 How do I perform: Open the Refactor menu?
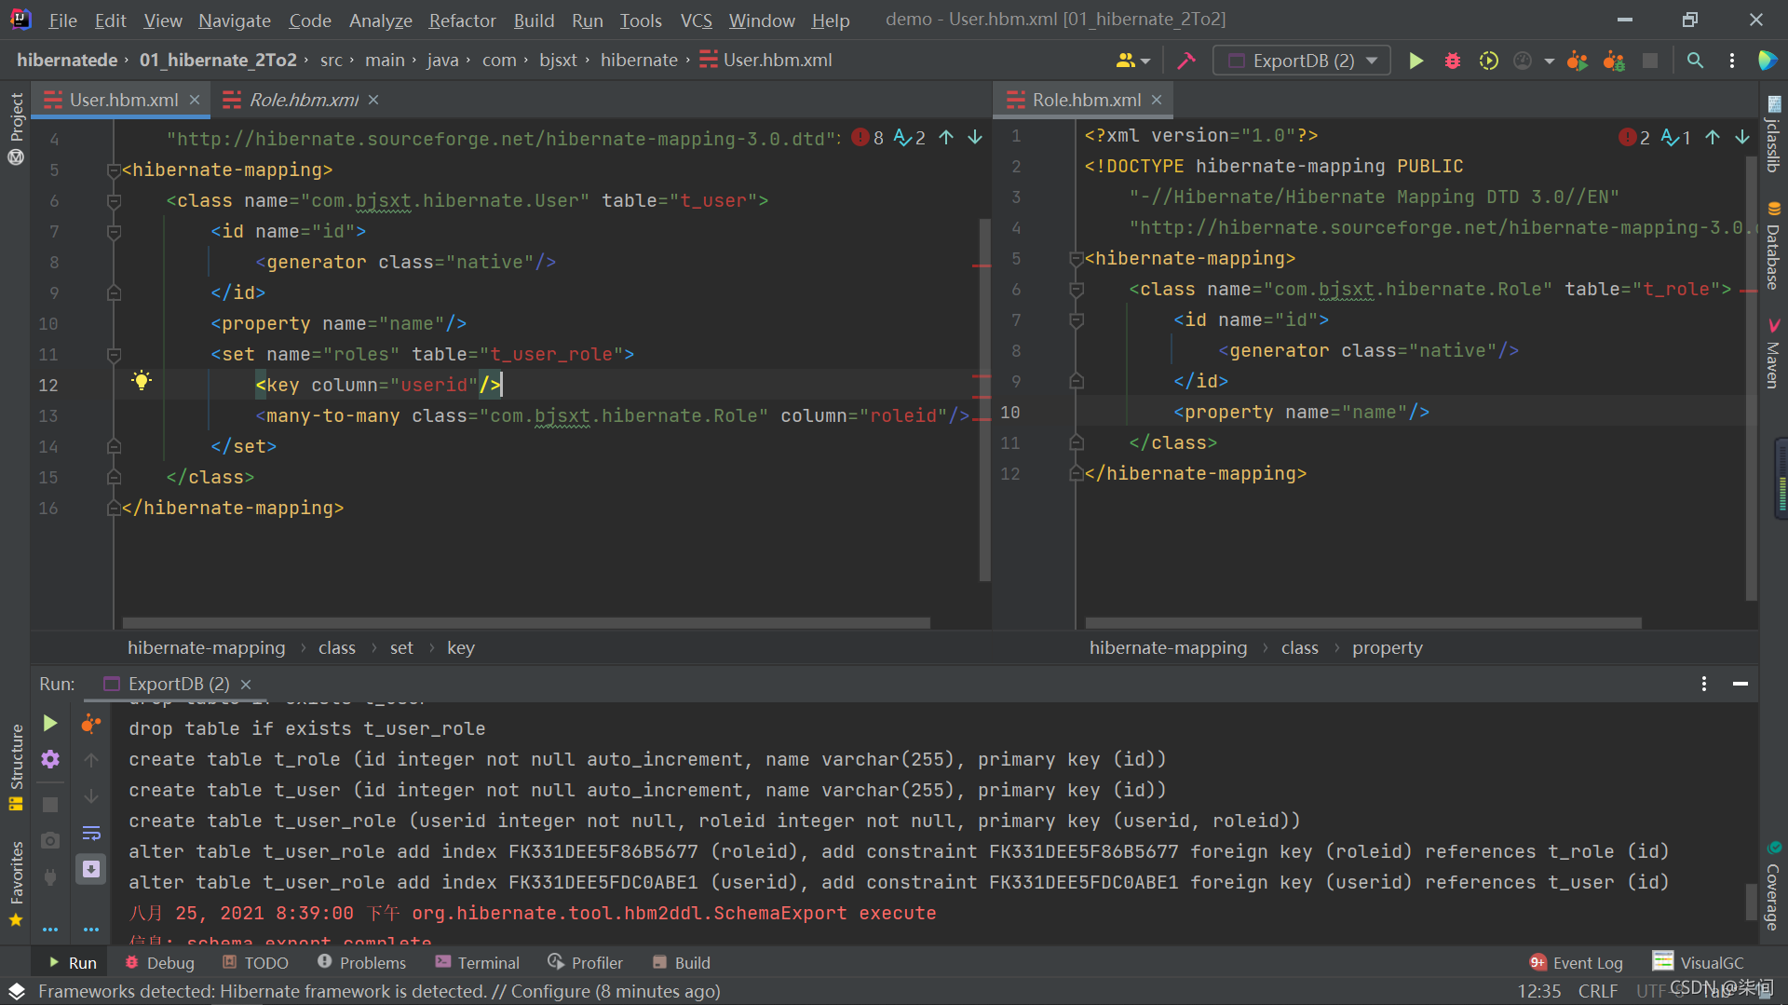462,20
